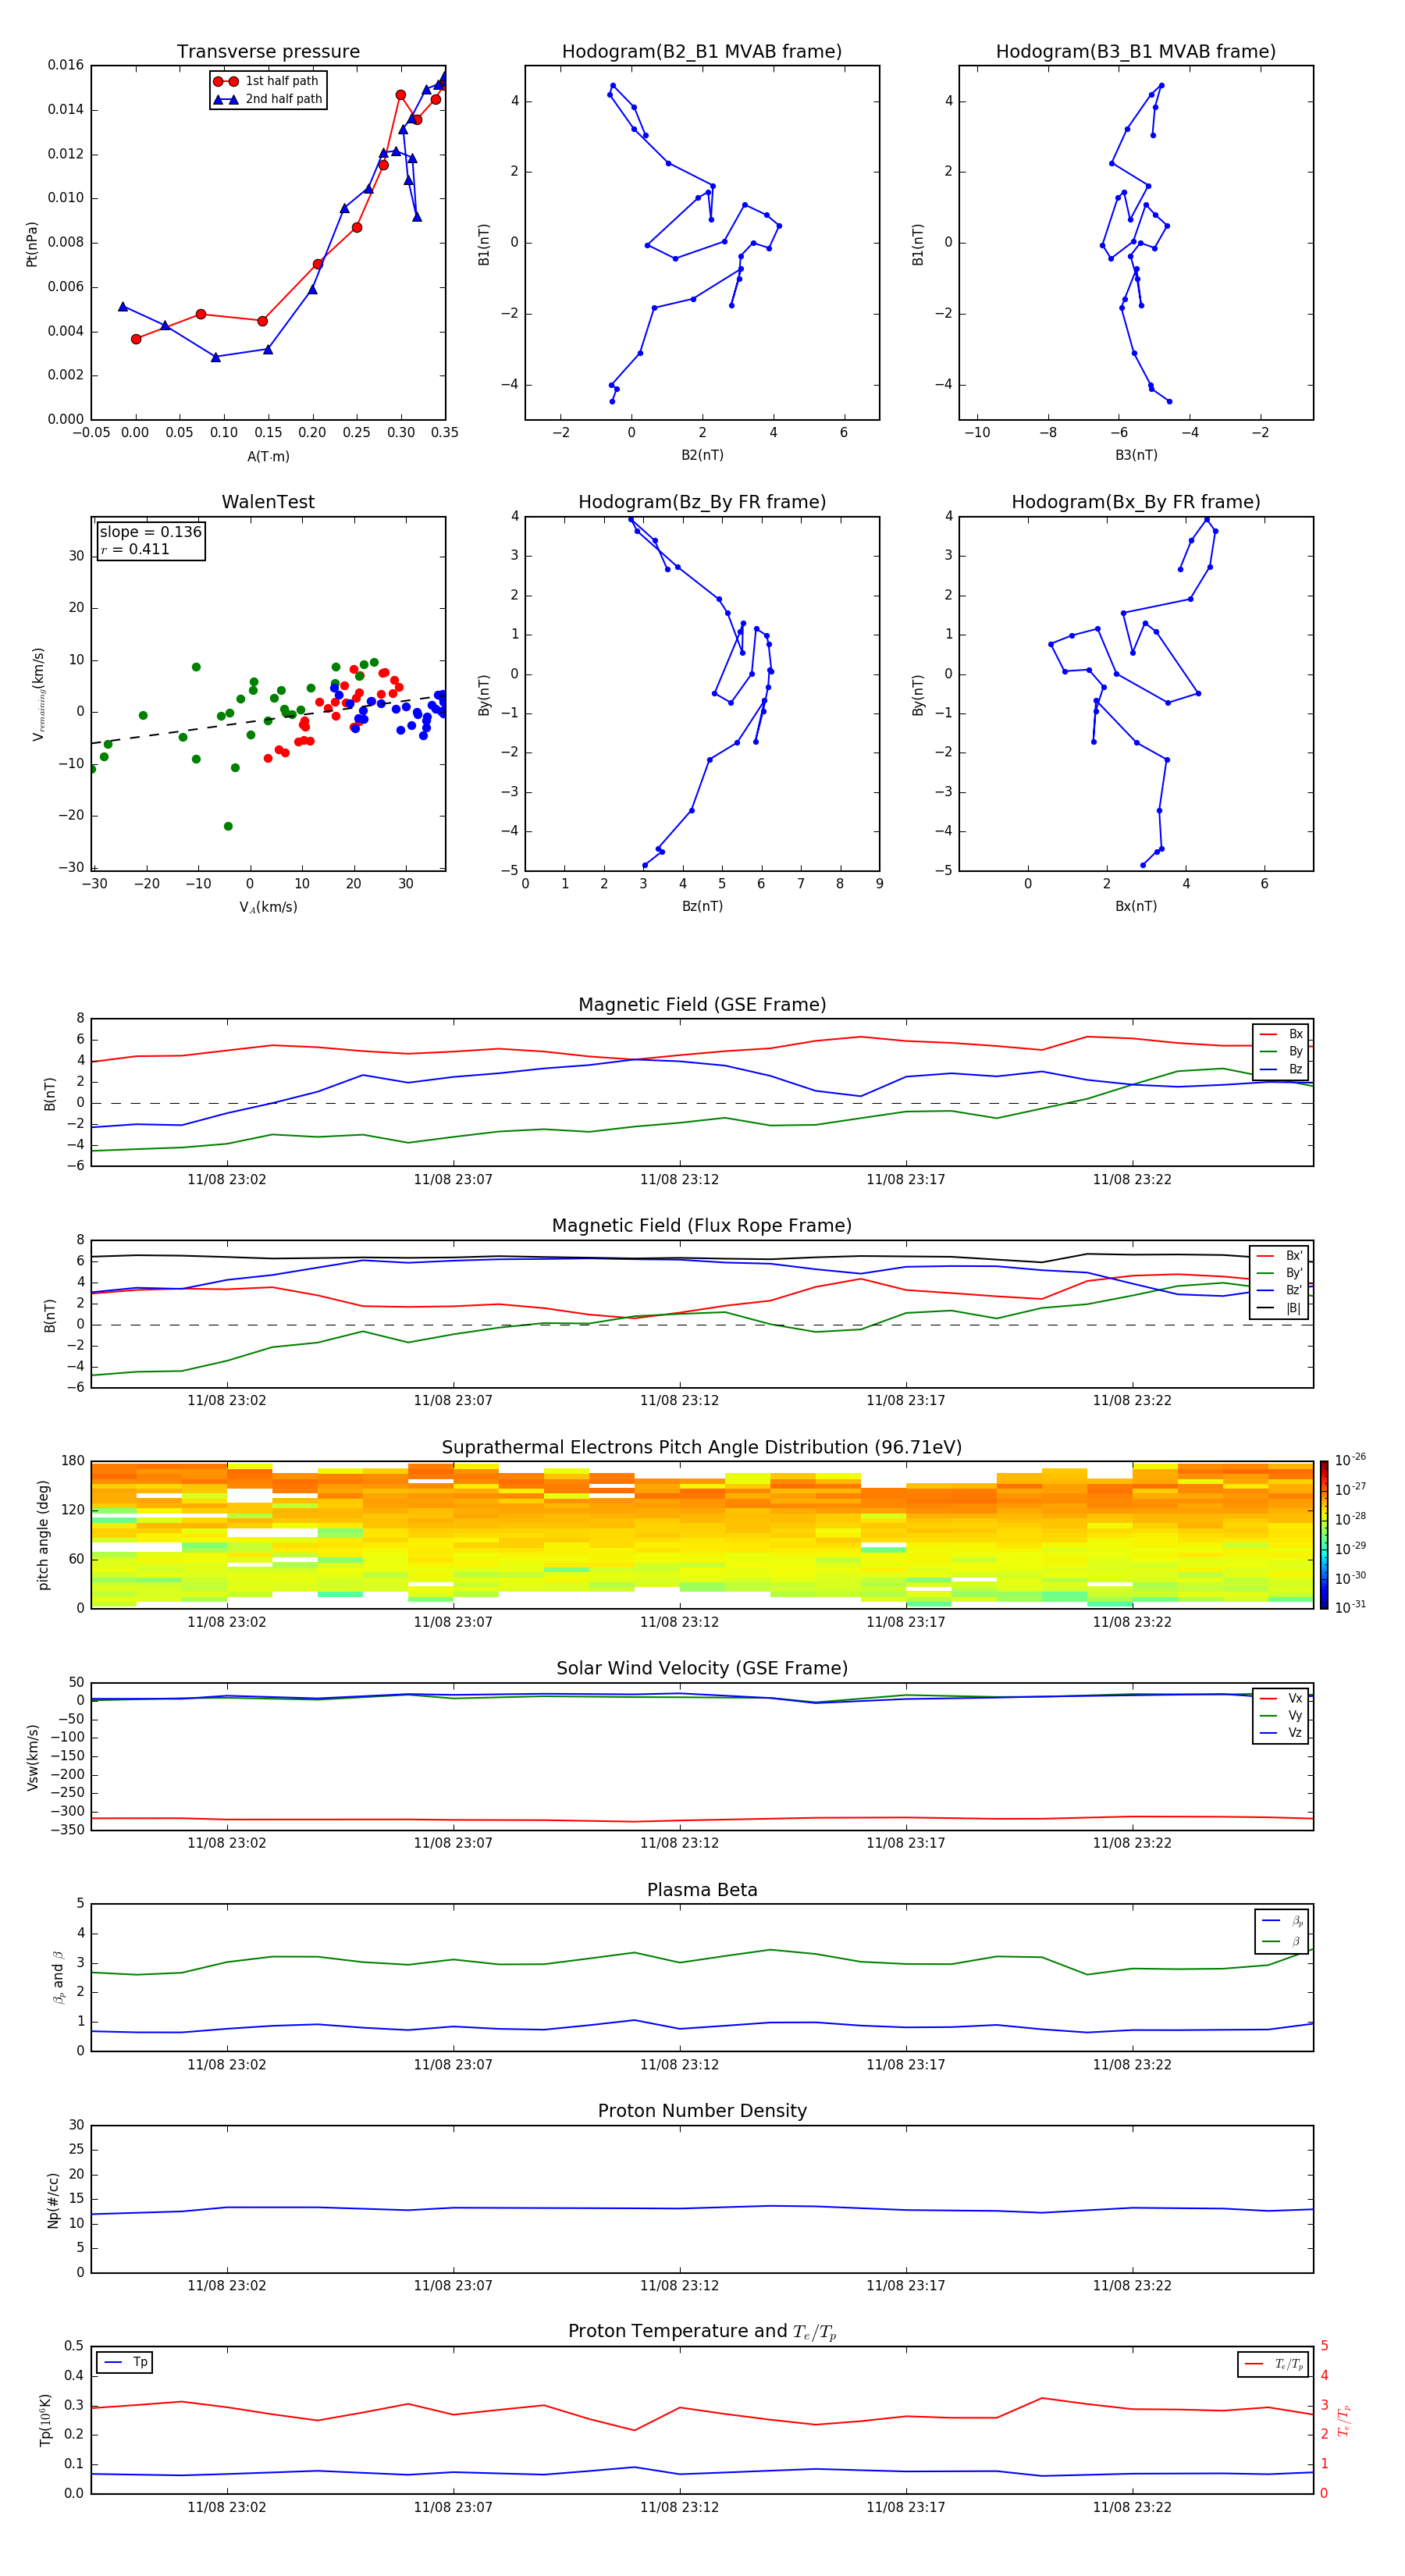Screen dimensions: 1405x2576
Task: Select the β legend entry in Plasma Beta
Action: click(1282, 1941)
